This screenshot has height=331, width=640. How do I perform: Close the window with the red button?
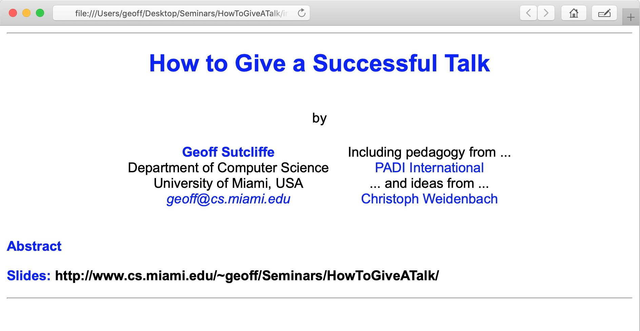13,13
